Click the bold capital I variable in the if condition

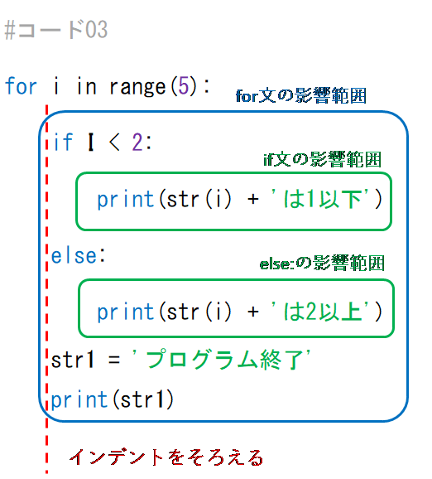click(90, 142)
